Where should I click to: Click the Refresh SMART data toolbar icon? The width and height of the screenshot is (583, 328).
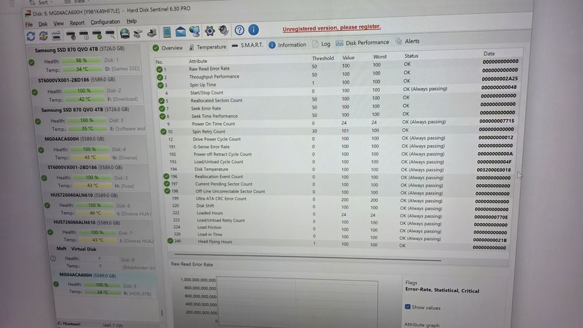(31, 36)
